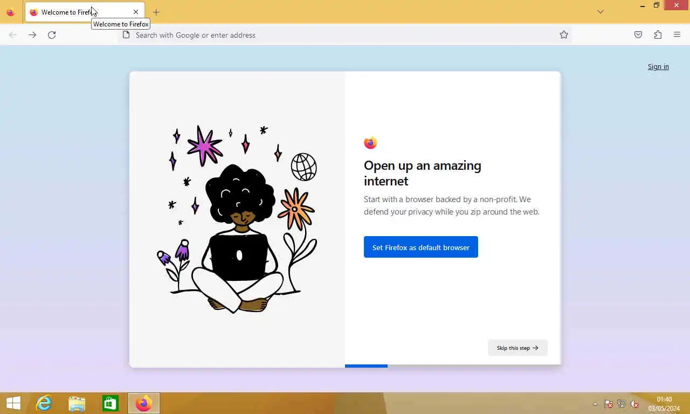
Task: Launch Internet Explorer from the taskbar
Action: (x=44, y=403)
